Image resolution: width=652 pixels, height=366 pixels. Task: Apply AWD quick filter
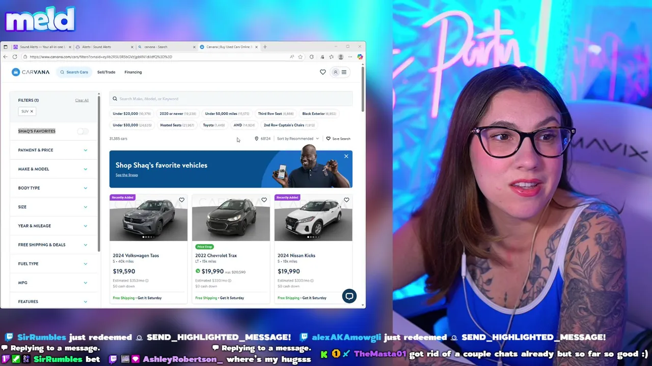click(244, 125)
